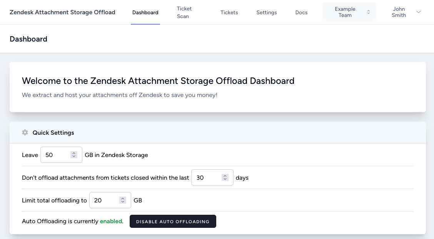The width and height of the screenshot is (434, 239).
Task: Click the Zendesk Attachment Storage Offload logo link
Action: point(62,12)
